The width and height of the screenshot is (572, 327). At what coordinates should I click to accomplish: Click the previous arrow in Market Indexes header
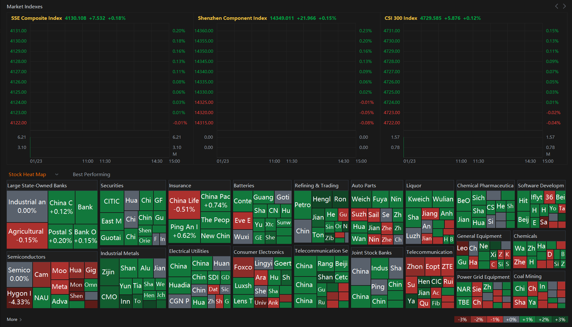tap(557, 6)
